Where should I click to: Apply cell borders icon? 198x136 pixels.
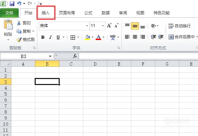click(x=73, y=37)
